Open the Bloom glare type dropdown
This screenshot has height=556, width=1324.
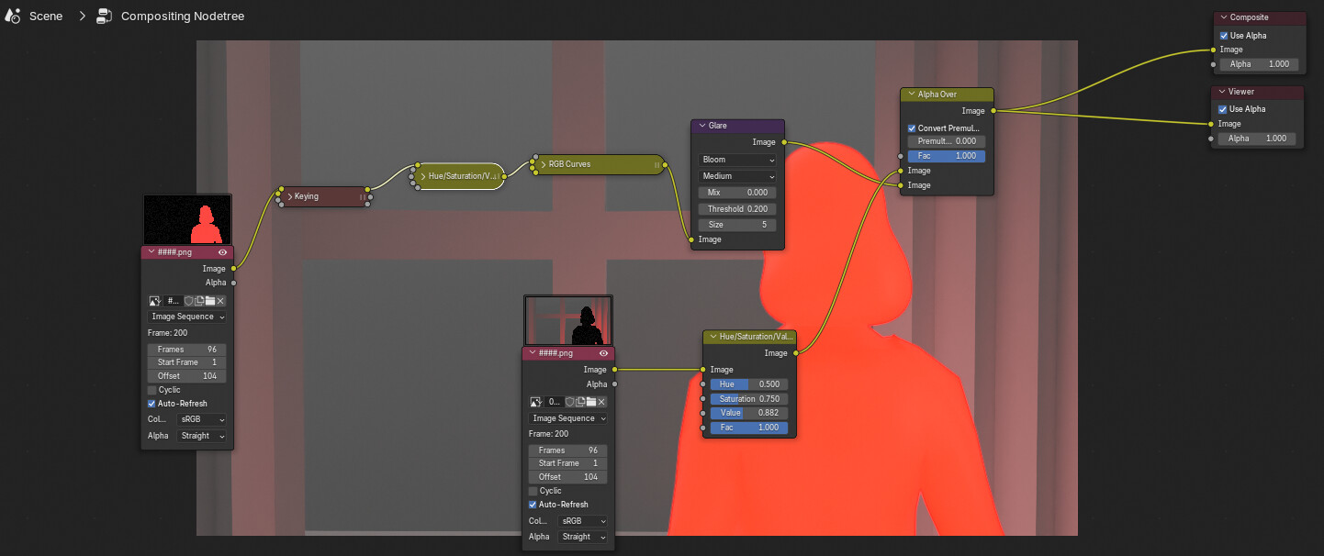[737, 160]
